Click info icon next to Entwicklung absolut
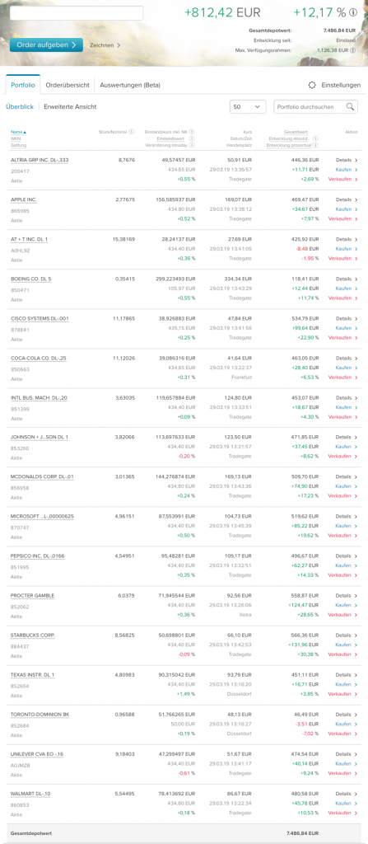The width and height of the screenshot is (368, 844). click(315, 138)
